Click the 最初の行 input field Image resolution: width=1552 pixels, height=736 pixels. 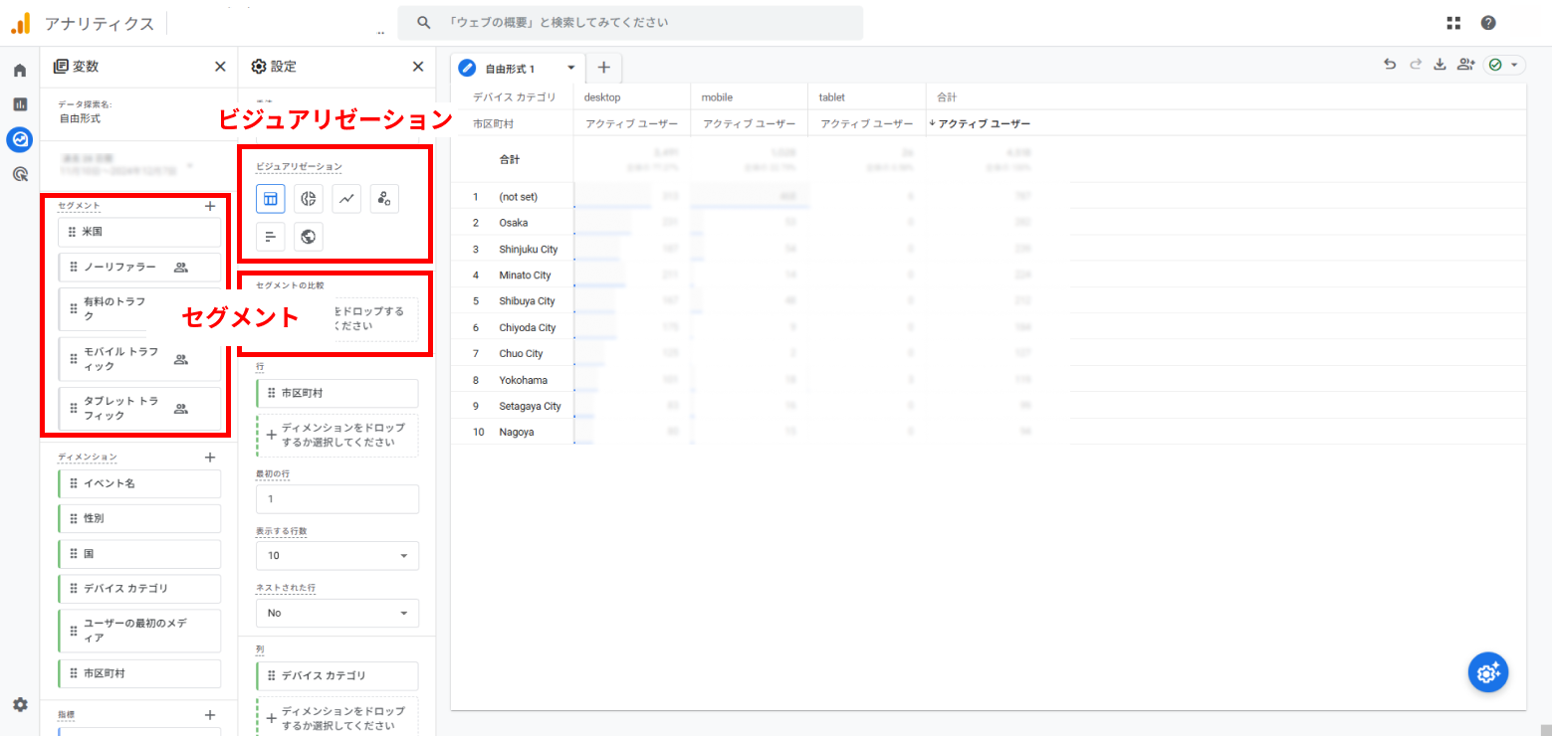[x=337, y=498]
